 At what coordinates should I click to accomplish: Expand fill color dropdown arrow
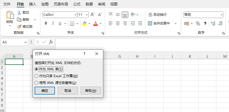pyautogui.click(x=90, y=23)
